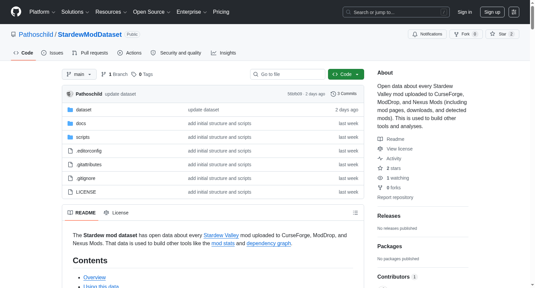Screen dimensions: 535x288
Task: Click the 56bfb09 commit hash
Action: [295, 94]
